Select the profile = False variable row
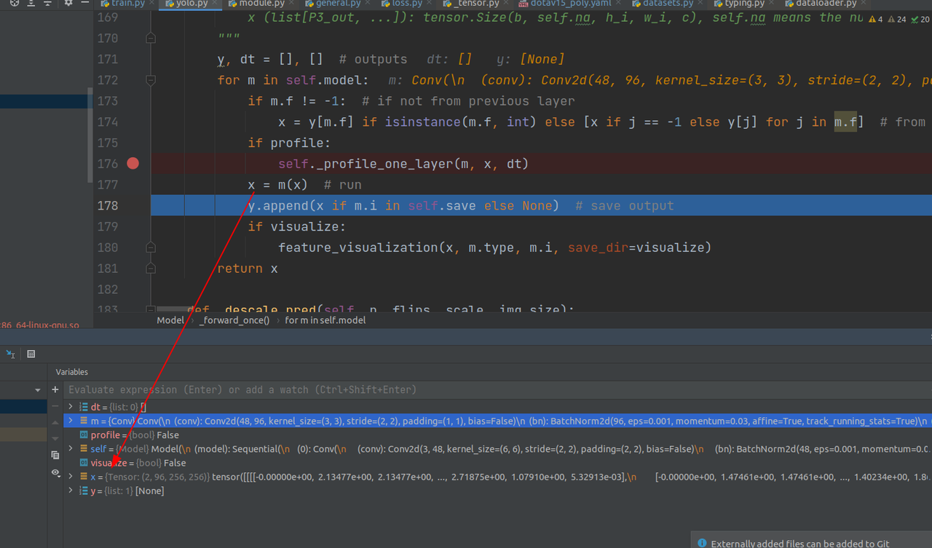The image size is (932, 548). pos(497,435)
